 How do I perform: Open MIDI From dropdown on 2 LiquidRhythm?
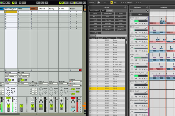tap(11, 74)
